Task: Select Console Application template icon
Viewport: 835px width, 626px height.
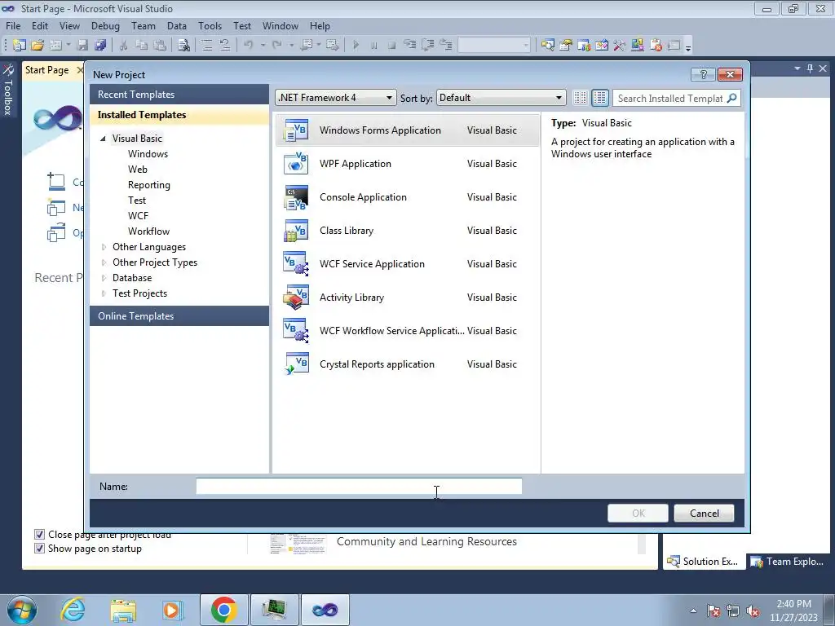Action: click(295, 197)
